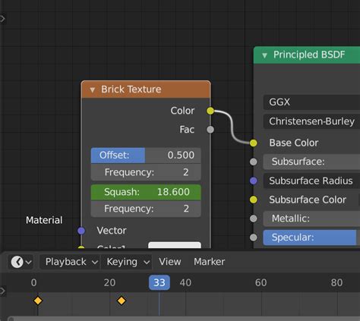The width and height of the screenshot is (360, 321).
Task: Click the Subsurface value field
Action: coord(311,162)
